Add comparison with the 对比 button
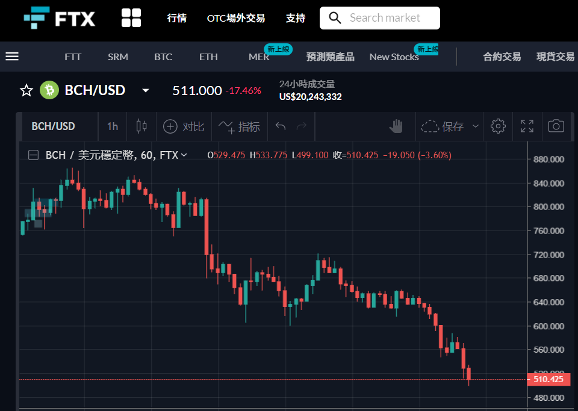The height and width of the screenshot is (411, 578). (x=184, y=127)
